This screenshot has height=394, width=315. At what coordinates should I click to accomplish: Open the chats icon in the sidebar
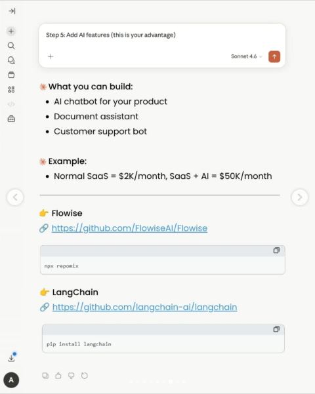click(x=11, y=60)
